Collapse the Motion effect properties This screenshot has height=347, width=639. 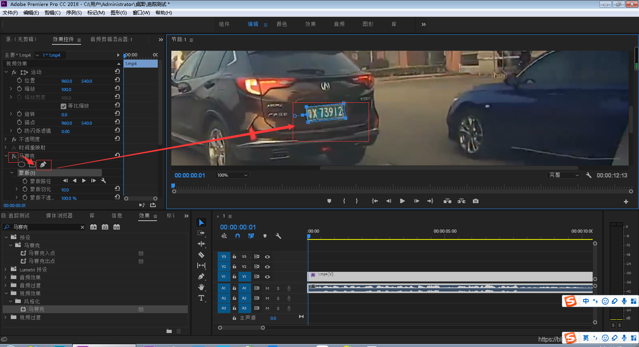point(6,72)
